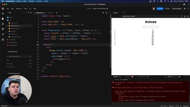Click the browser back arrow
190x107 pixels.
click(x=113, y=16)
